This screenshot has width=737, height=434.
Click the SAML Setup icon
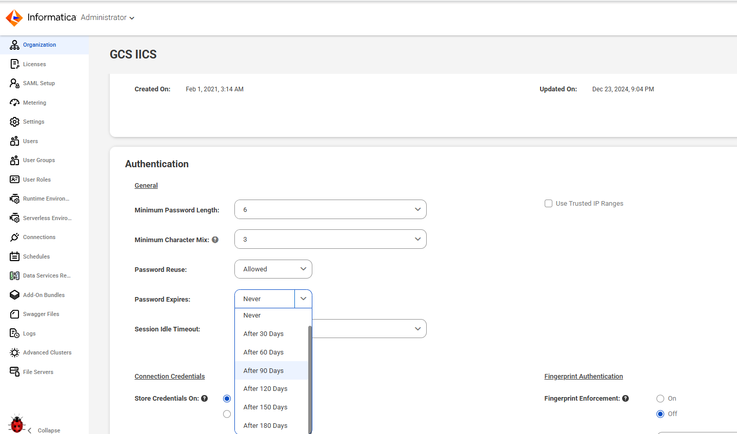14,83
